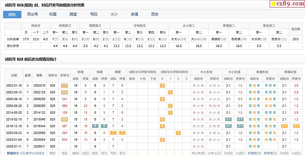Image resolution: width=305 pixels, height=156 pixels.
Task: Switch to the 奇偶 tab
Action: point(134,14)
